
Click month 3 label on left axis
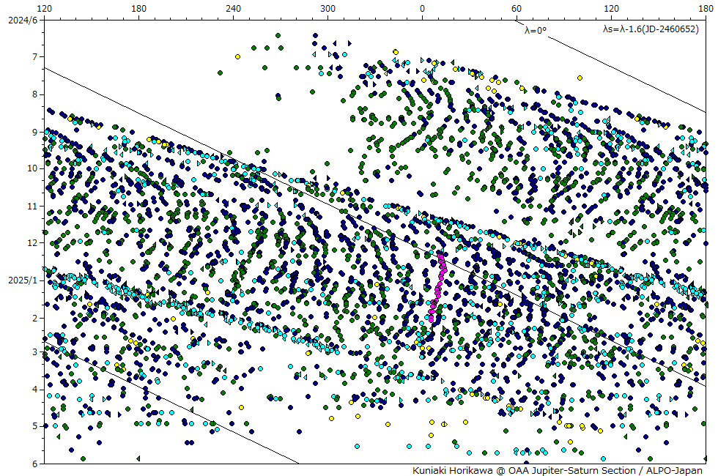point(34,352)
